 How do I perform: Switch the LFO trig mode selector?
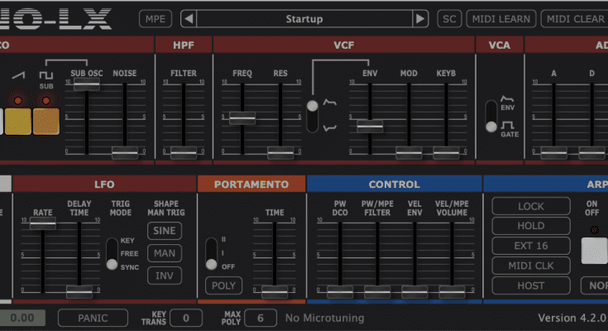112,252
